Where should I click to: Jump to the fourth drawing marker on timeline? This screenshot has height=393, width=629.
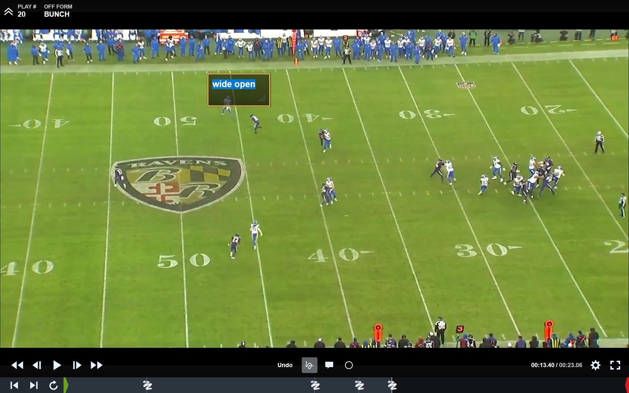click(x=392, y=385)
